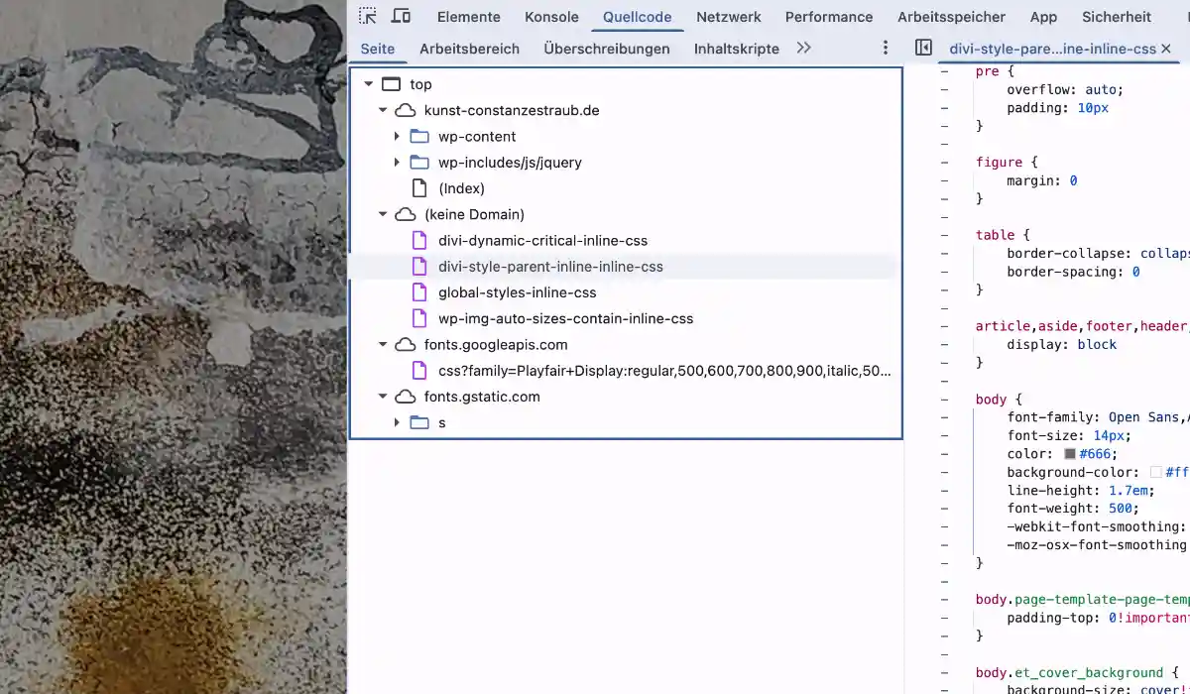The height and width of the screenshot is (694, 1190).
Task: Click the divi-dynamic-critical-inline-css file icon
Action: click(x=419, y=240)
